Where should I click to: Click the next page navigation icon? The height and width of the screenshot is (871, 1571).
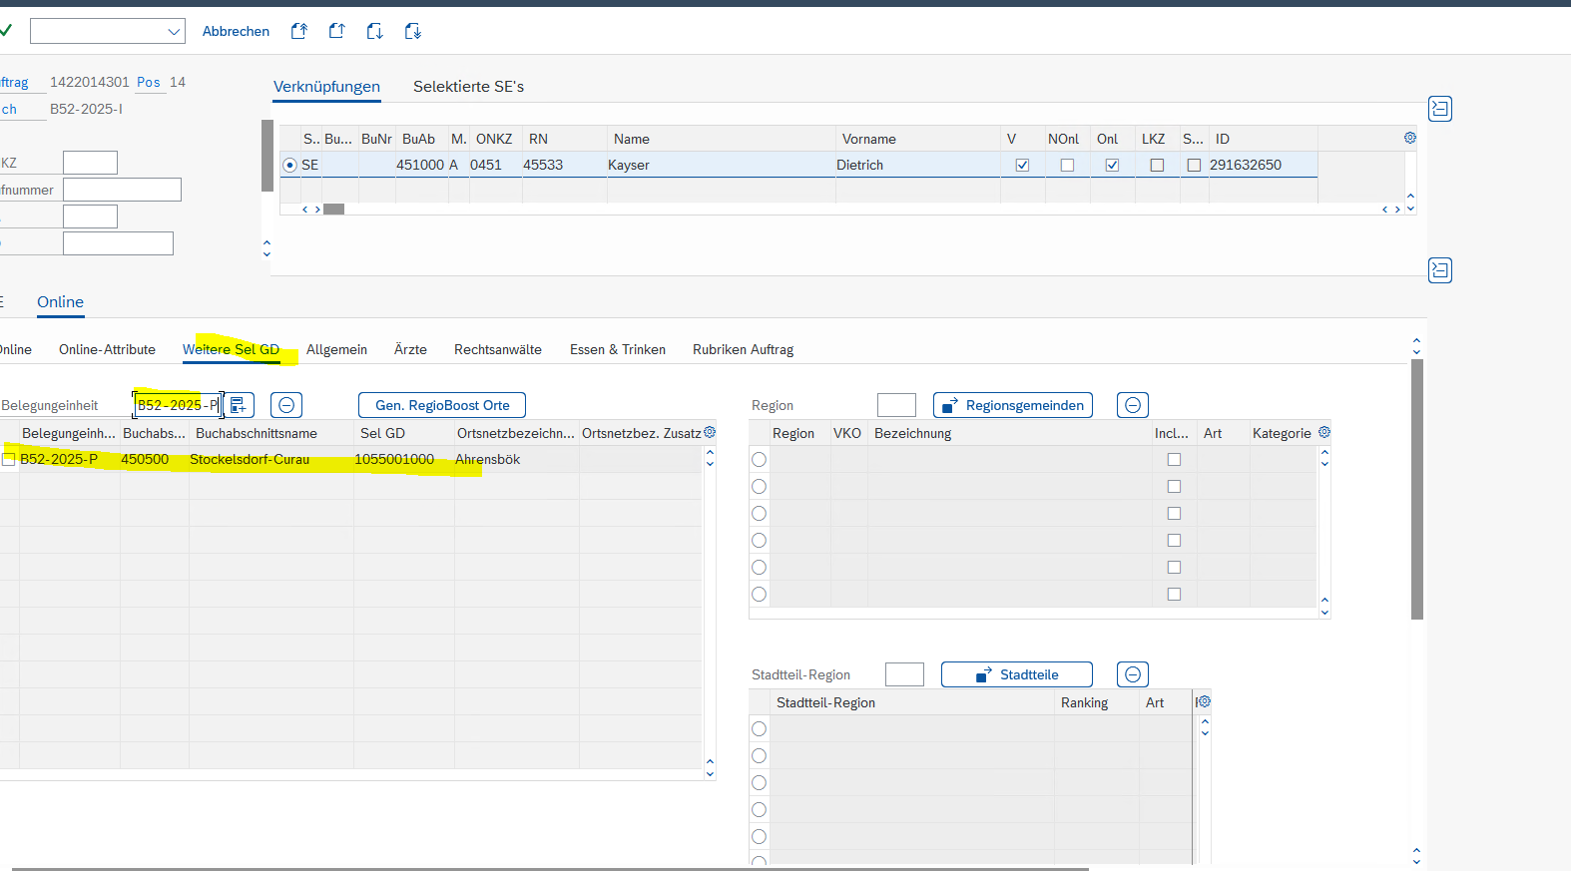pos(375,32)
